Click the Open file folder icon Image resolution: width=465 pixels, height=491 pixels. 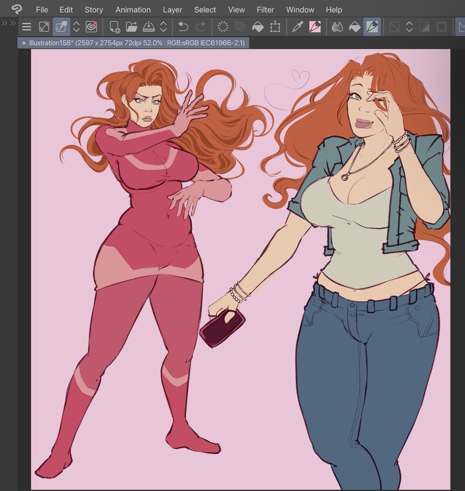pyautogui.click(x=131, y=27)
